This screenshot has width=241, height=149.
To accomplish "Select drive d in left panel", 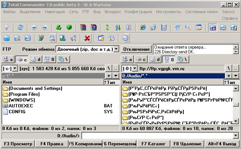I will [x=35, y=60].
